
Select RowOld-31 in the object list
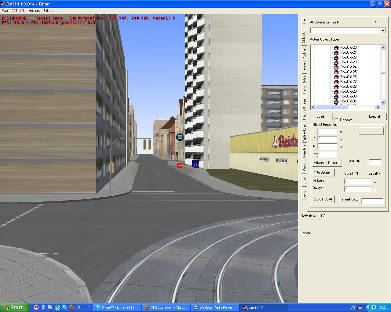coord(348,101)
